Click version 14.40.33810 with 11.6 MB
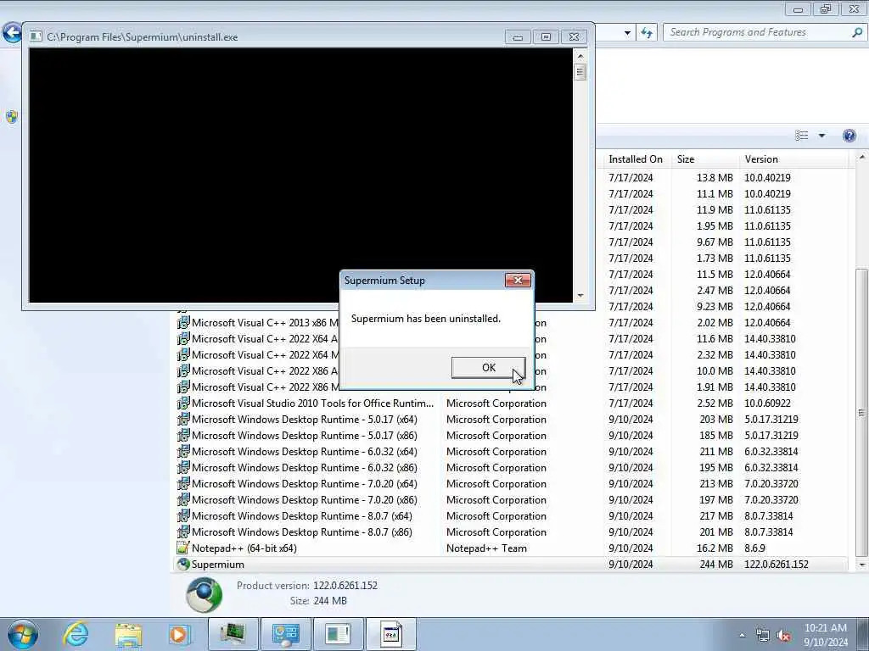869x651 pixels. [770, 339]
